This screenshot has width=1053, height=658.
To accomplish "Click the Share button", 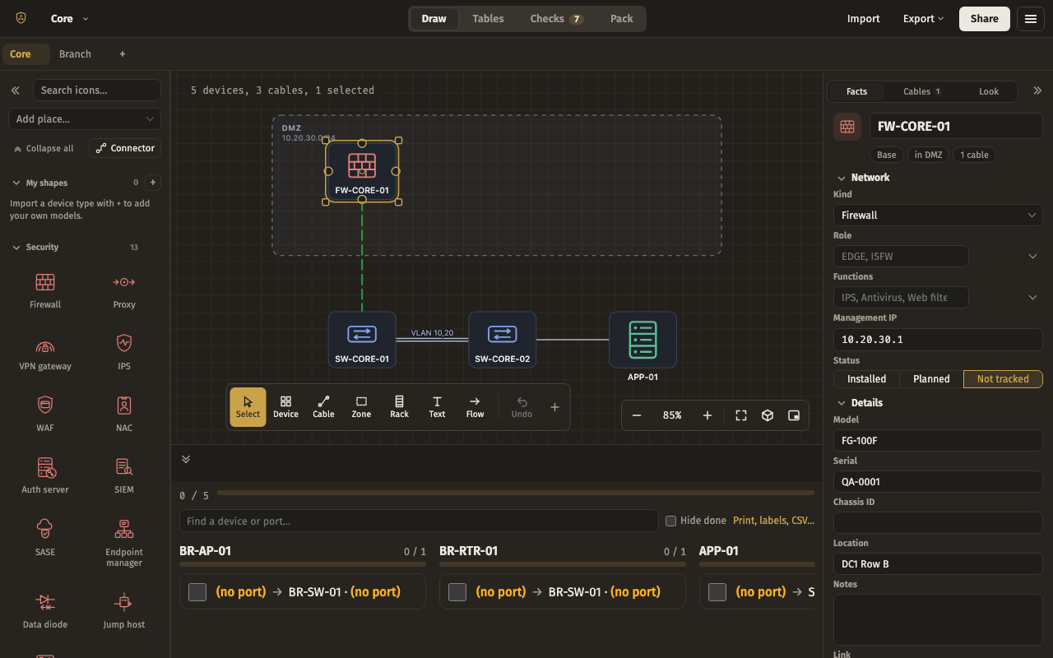I will pyautogui.click(x=985, y=19).
